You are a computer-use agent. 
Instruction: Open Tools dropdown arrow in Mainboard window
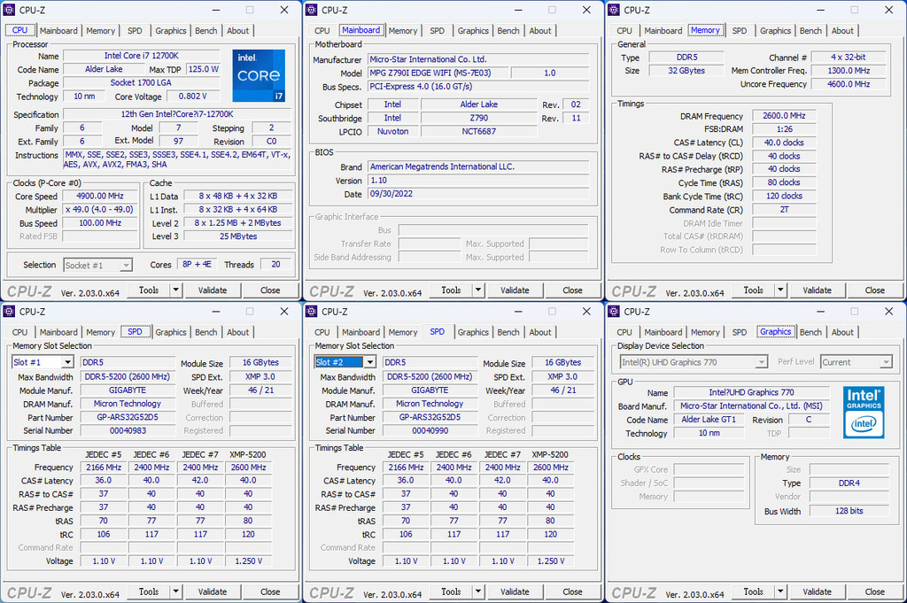pyautogui.click(x=477, y=290)
